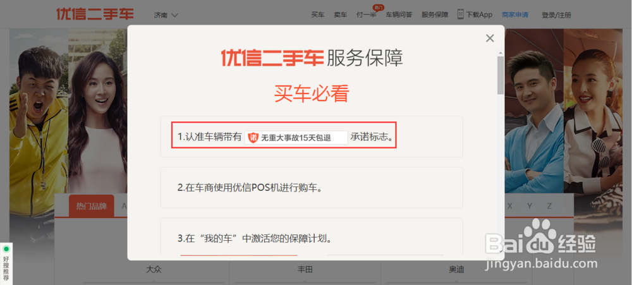The width and height of the screenshot is (632, 285).
Task: Open the 付一半 menu item
Action: click(x=367, y=15)
